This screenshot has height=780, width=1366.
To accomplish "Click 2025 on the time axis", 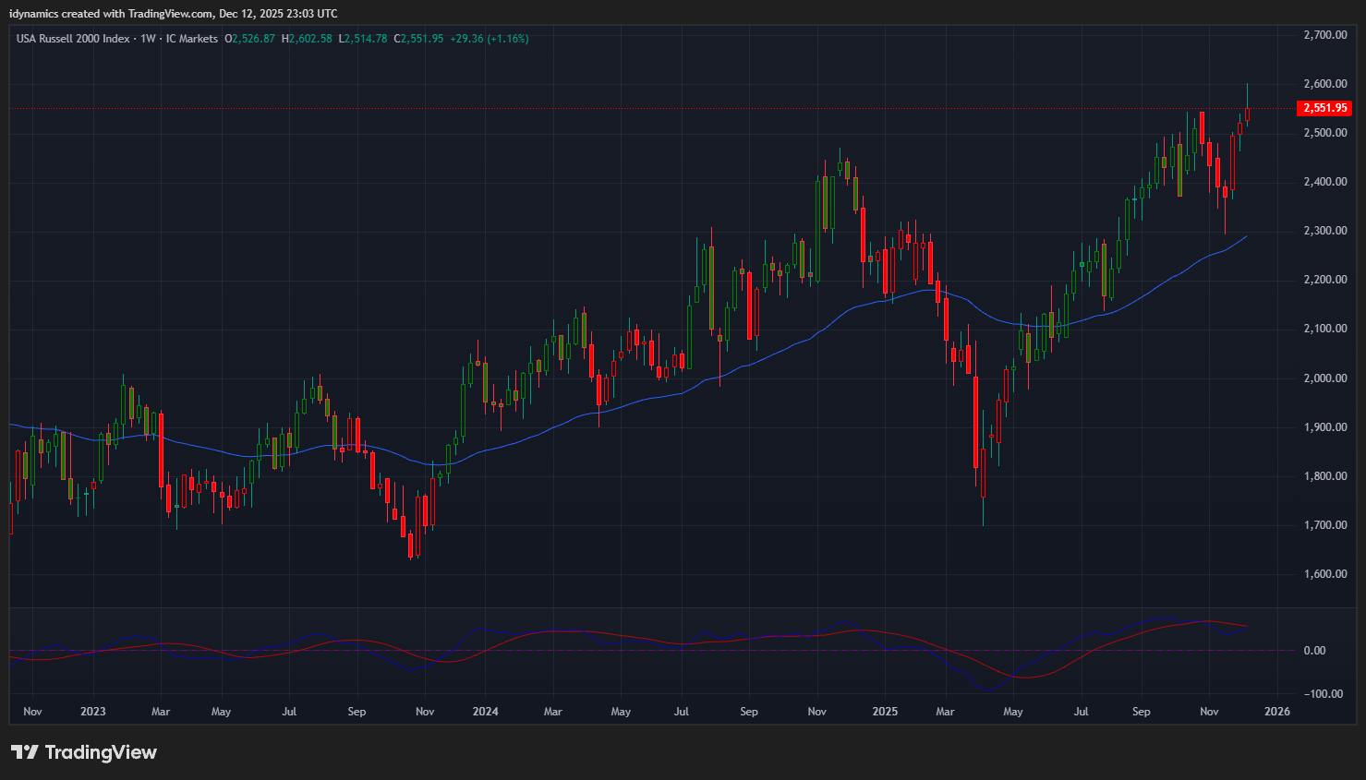I will (885, 712).
